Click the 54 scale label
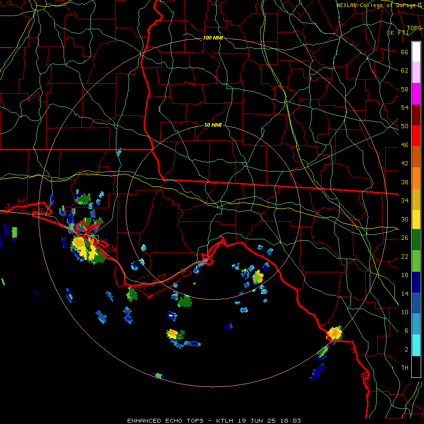 click(405, 107)
